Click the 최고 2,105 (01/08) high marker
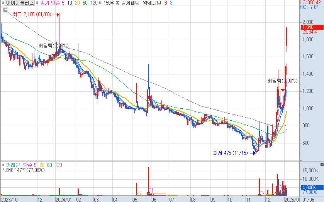 click(x=32, y=14)
